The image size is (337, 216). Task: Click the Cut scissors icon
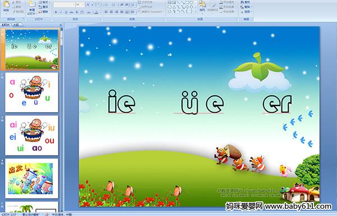click(x=13, y=2)
